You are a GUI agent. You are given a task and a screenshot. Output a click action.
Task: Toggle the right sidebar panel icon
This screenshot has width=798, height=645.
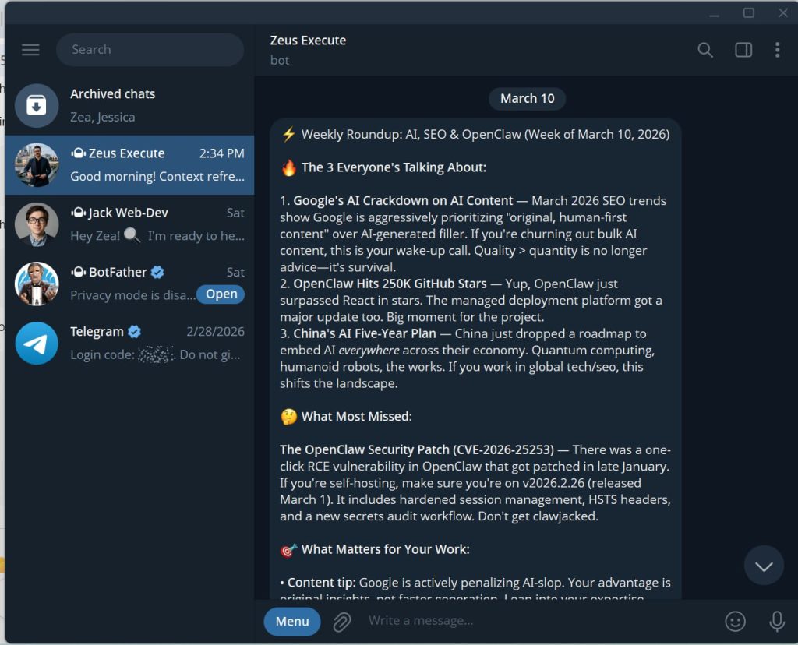[x=743, y=50]
